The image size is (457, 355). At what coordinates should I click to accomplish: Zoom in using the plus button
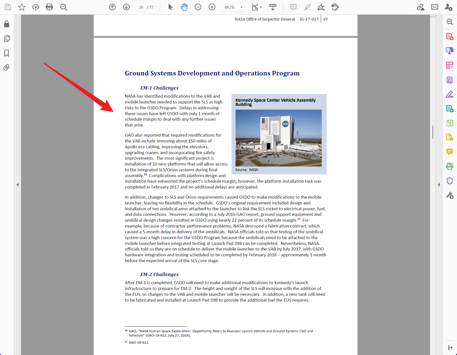pyautogui.click(x=212, y=7)
